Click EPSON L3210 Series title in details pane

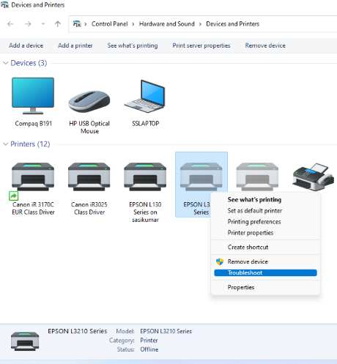coord(77,331)
